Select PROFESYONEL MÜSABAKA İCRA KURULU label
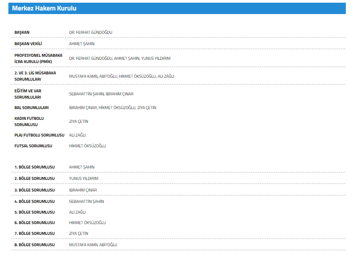359x265 pixels. point(38,58)
